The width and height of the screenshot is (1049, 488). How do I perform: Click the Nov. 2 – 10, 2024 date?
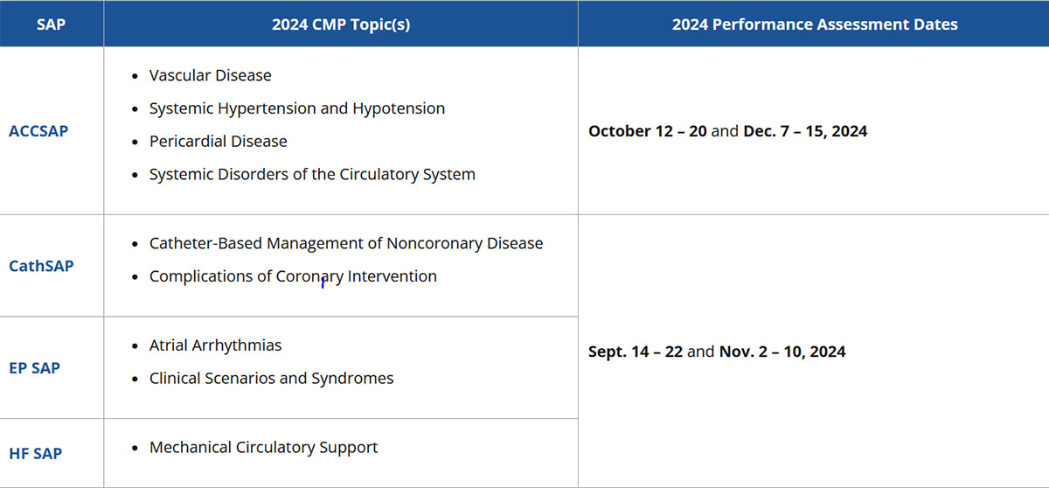[x=782, y=352]
